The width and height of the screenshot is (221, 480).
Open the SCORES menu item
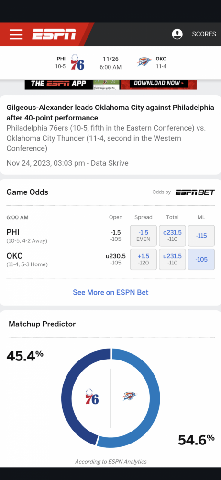[x=204, y=34]
